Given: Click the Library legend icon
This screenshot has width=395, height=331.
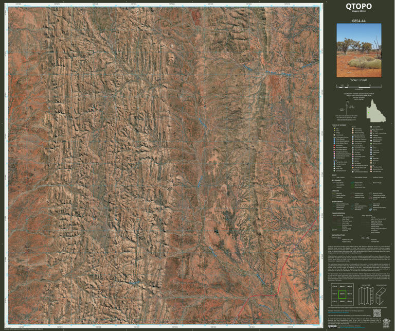Looking at the screenshot, I should 353,161.
